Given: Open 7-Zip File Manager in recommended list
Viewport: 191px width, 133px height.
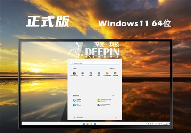Looking at the screenshot, I should pos(104,105).
